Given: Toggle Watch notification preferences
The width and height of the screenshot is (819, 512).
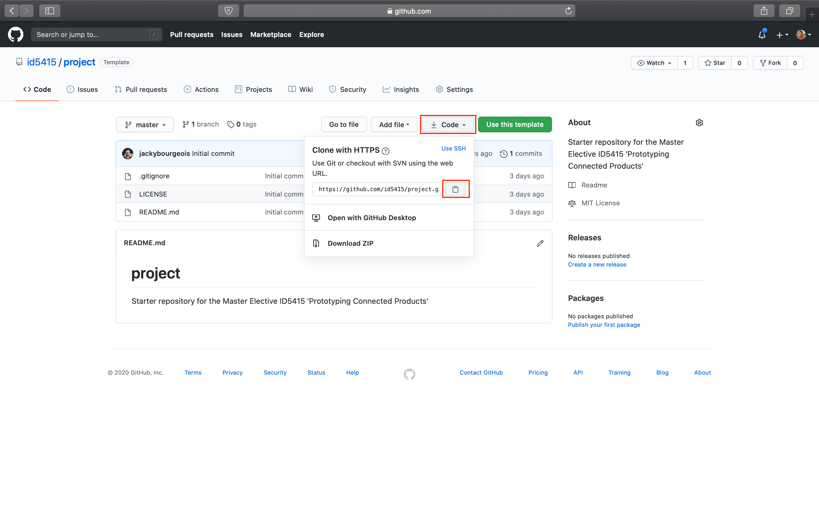Looking at the screenshot, I should pyautogui.click(x=653, y=62).
